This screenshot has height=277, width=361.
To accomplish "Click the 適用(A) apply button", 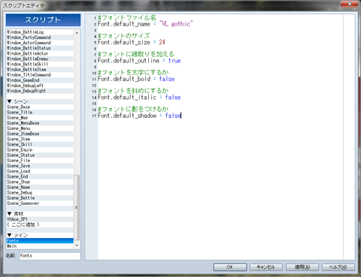I will coord(302,267).
